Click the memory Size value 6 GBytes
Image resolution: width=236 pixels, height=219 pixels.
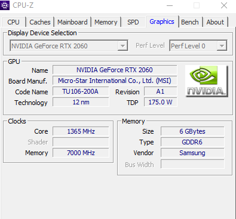[x=192, y=131]
